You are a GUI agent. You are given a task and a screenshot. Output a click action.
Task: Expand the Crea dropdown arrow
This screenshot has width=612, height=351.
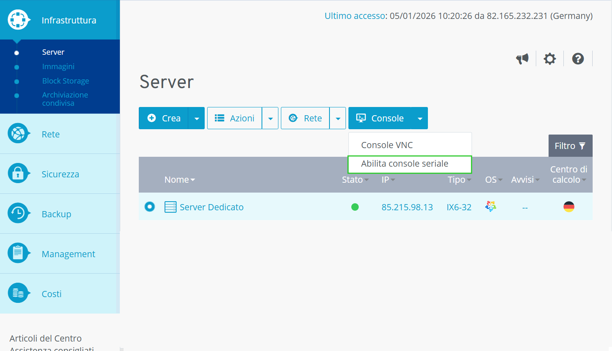pos(196,119)
